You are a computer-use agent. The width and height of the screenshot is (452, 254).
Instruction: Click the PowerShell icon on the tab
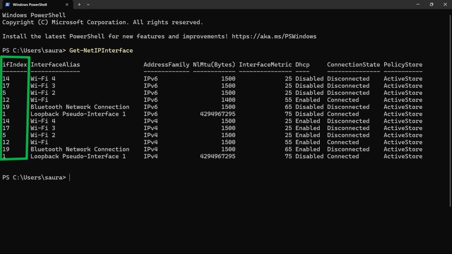coord(7,5)
